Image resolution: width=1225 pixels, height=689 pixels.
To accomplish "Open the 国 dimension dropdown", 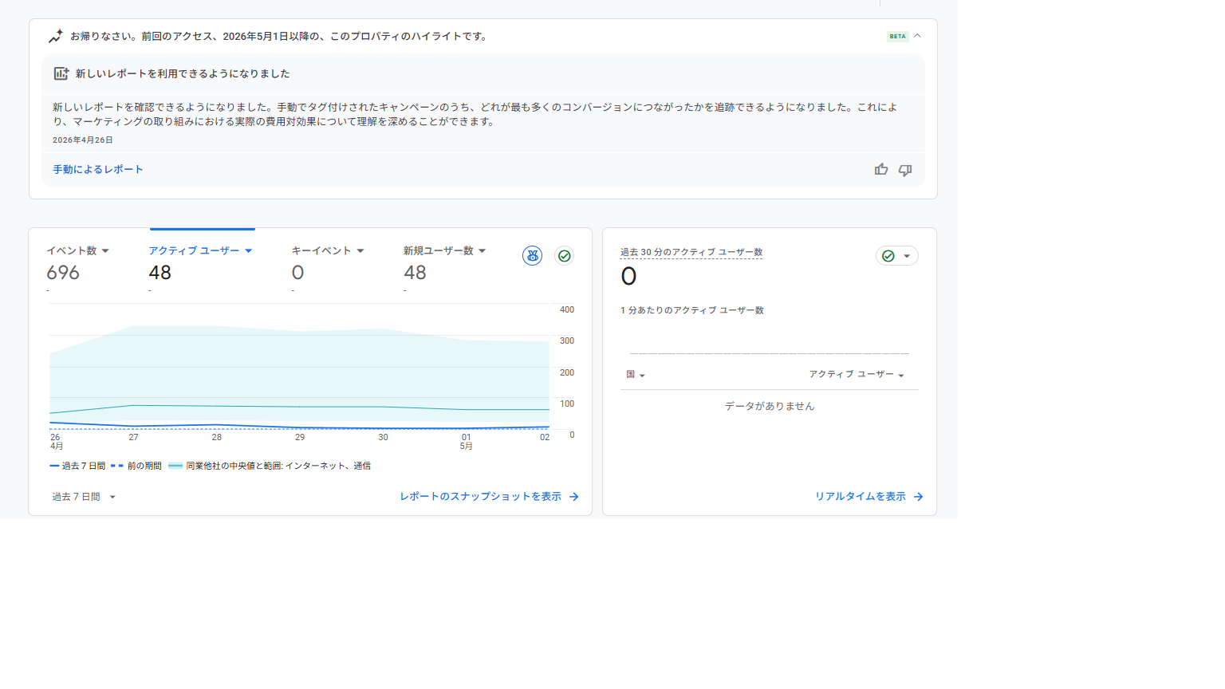I will pos(636,375).
